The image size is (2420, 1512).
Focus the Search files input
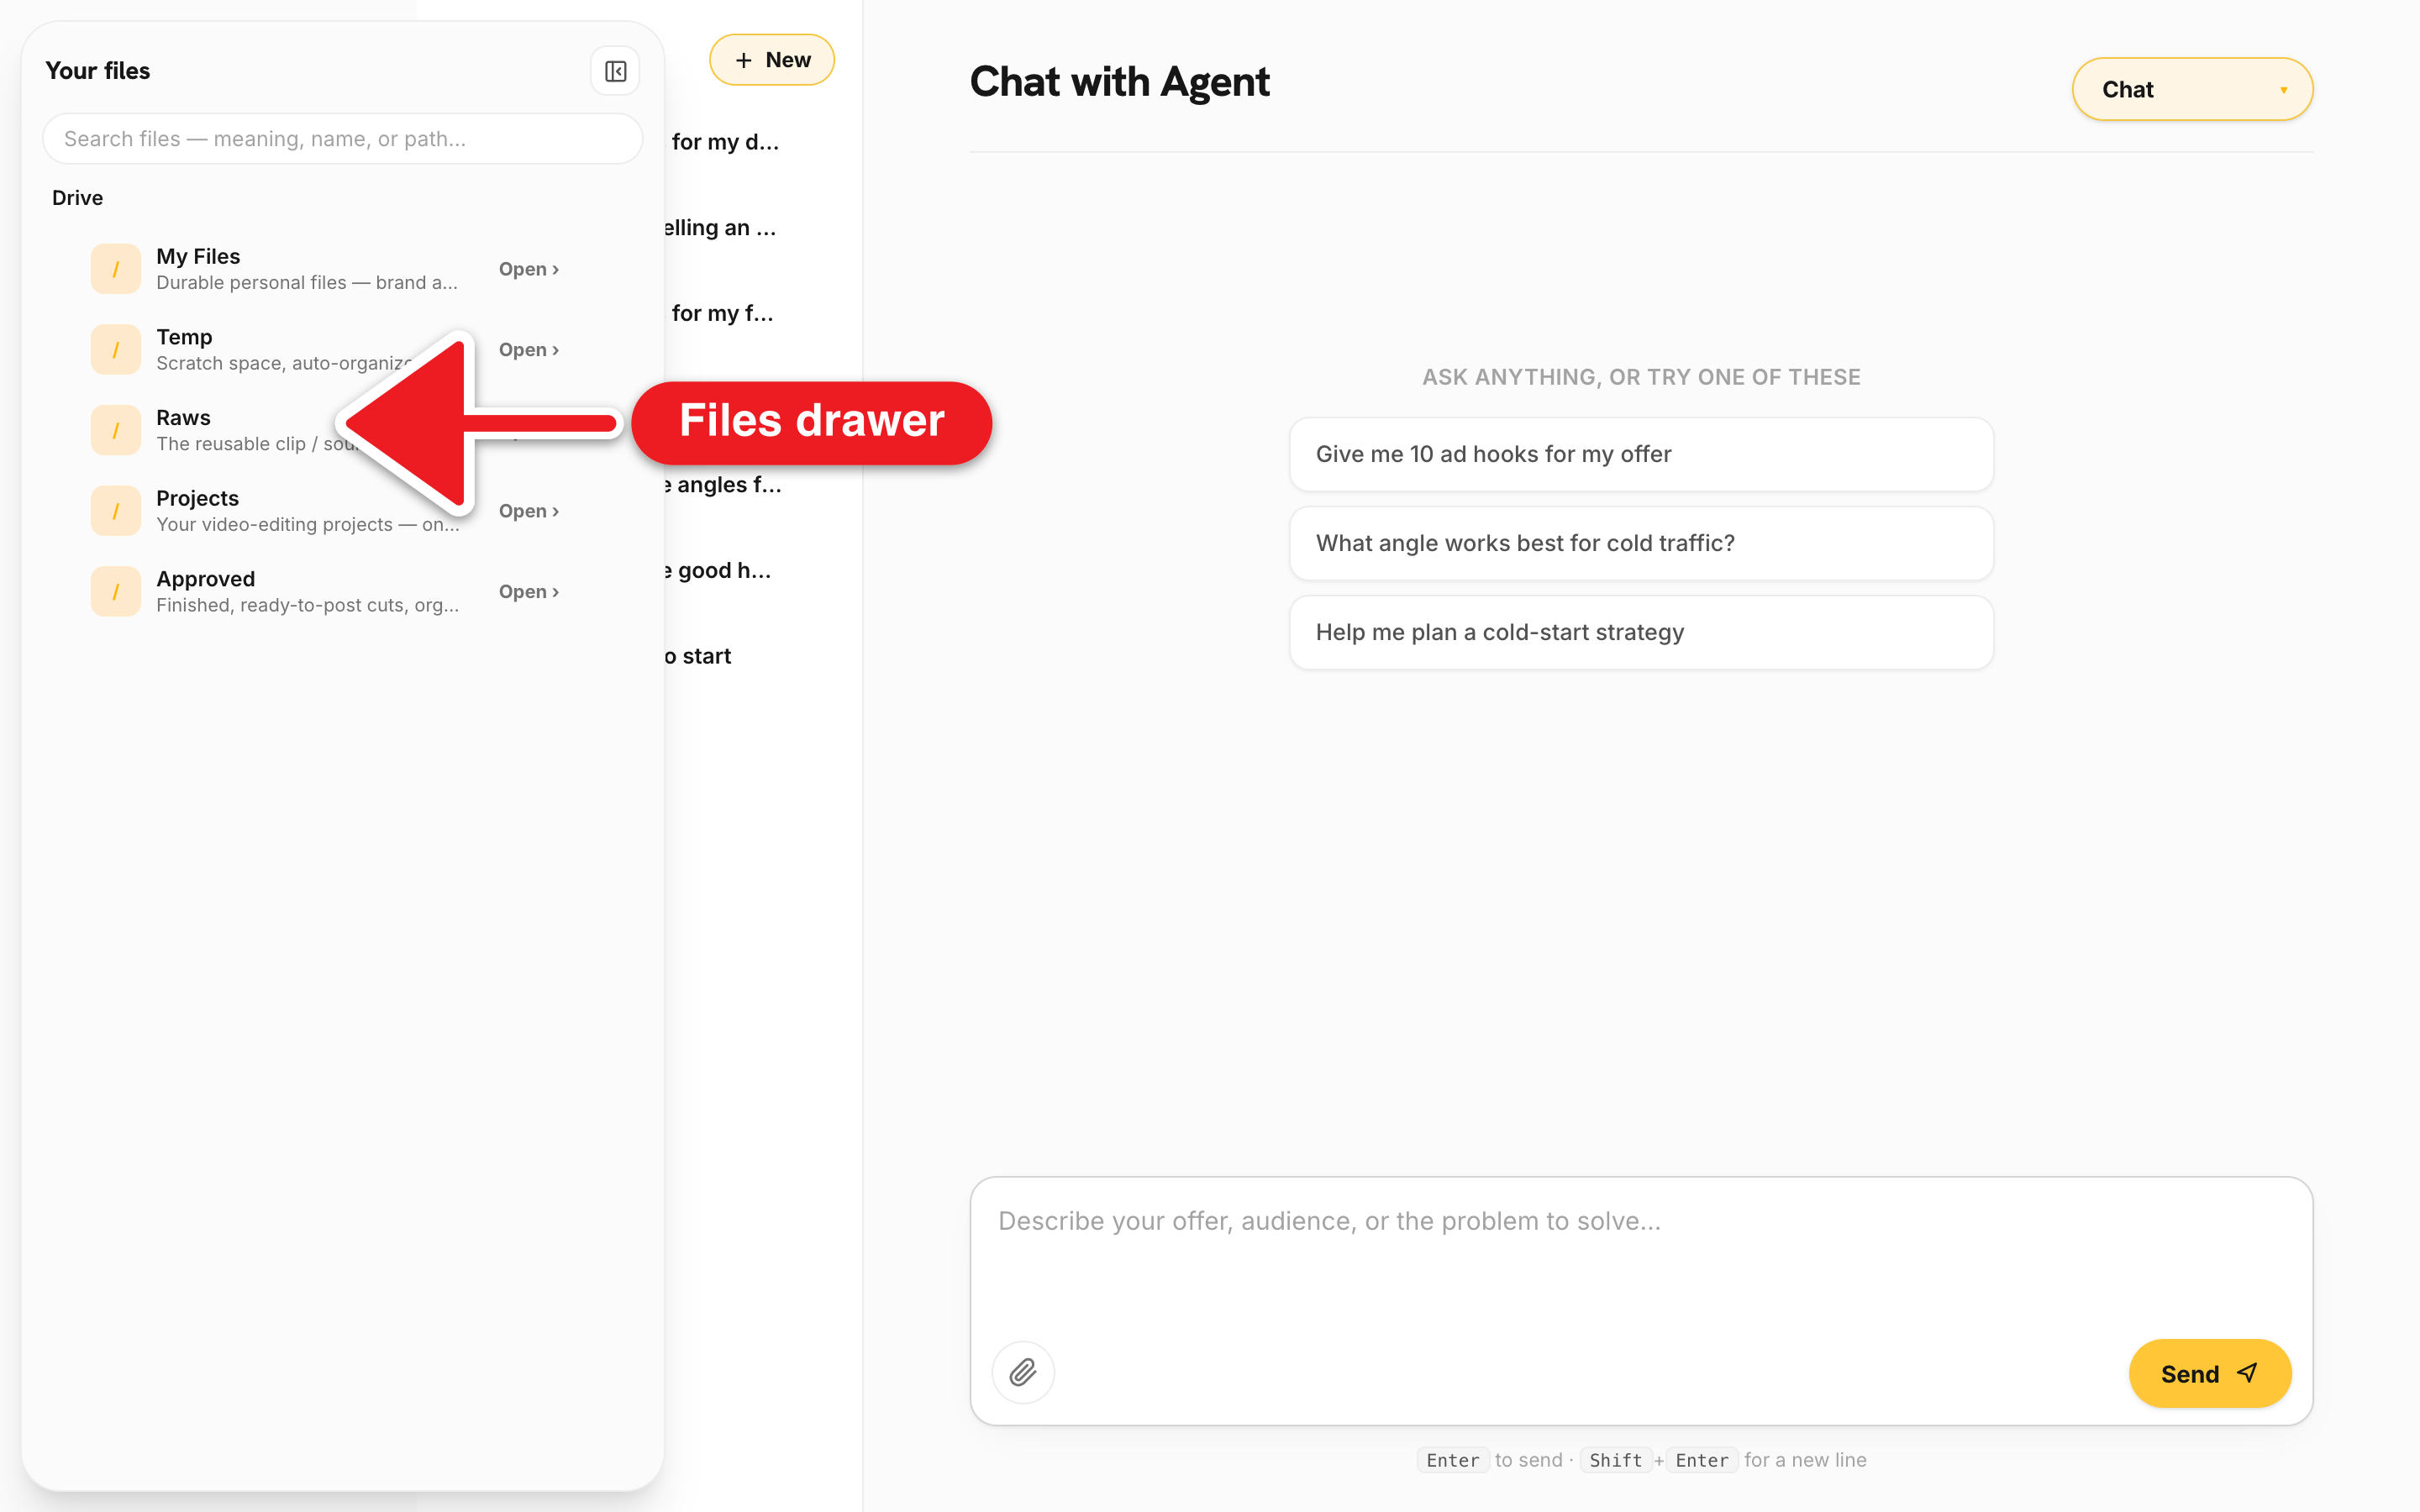(342, 139)
